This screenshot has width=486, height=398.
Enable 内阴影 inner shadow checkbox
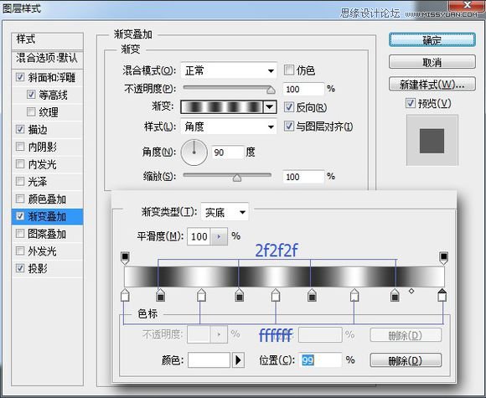(x=20, y=147)
